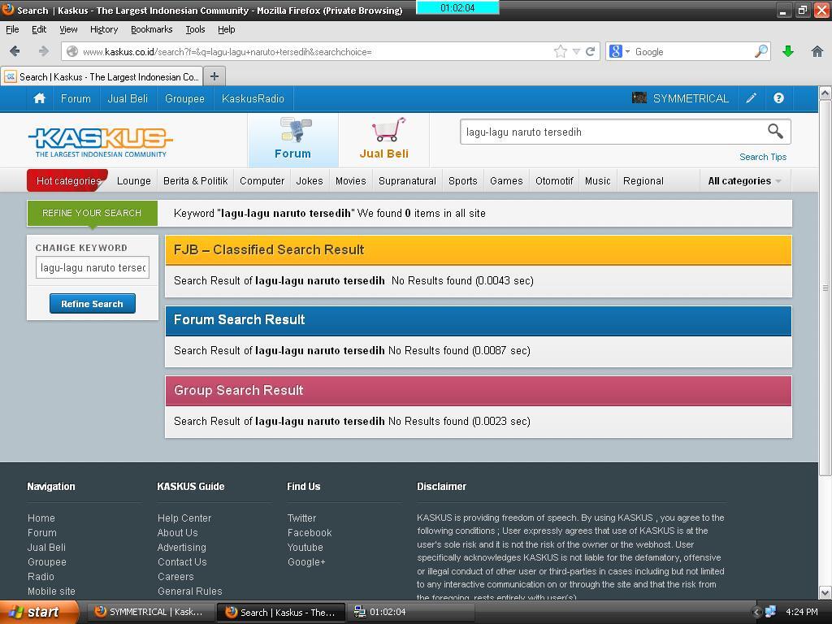
Task: Open the Otomotif category
Action: pos(554,181)
